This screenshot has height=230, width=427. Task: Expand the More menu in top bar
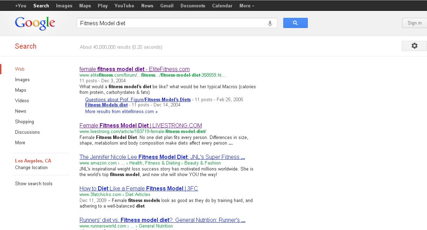click(x=247, y=6)
